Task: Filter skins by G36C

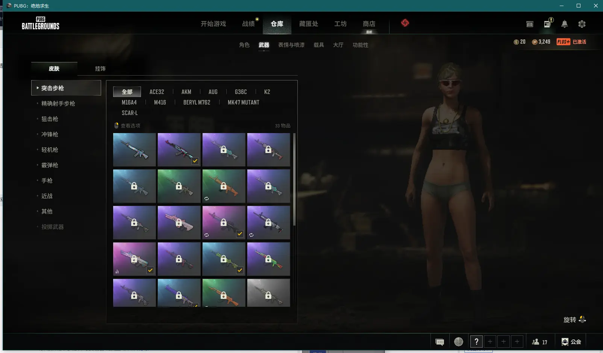Action: click(x=241, y=92)
